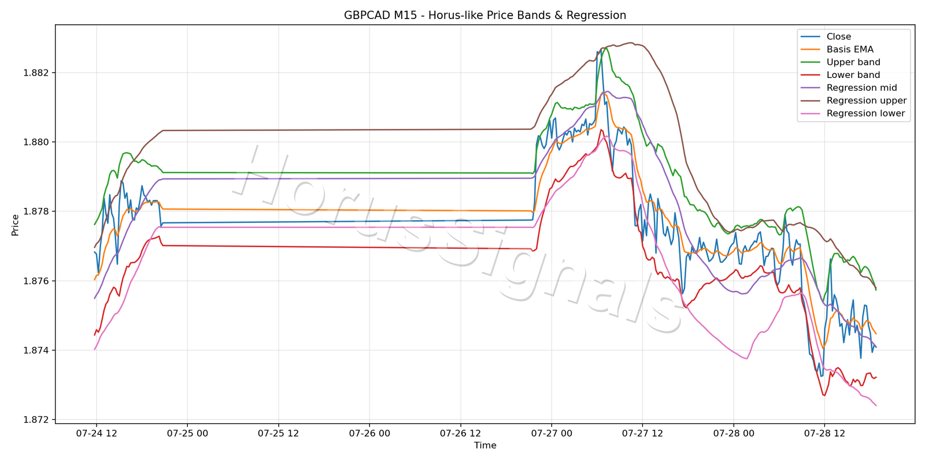Image resolution: width=925 pixels, height=462 pixels.
Task: Click the 'Time' x-axis label
Action: coord(485,445)
